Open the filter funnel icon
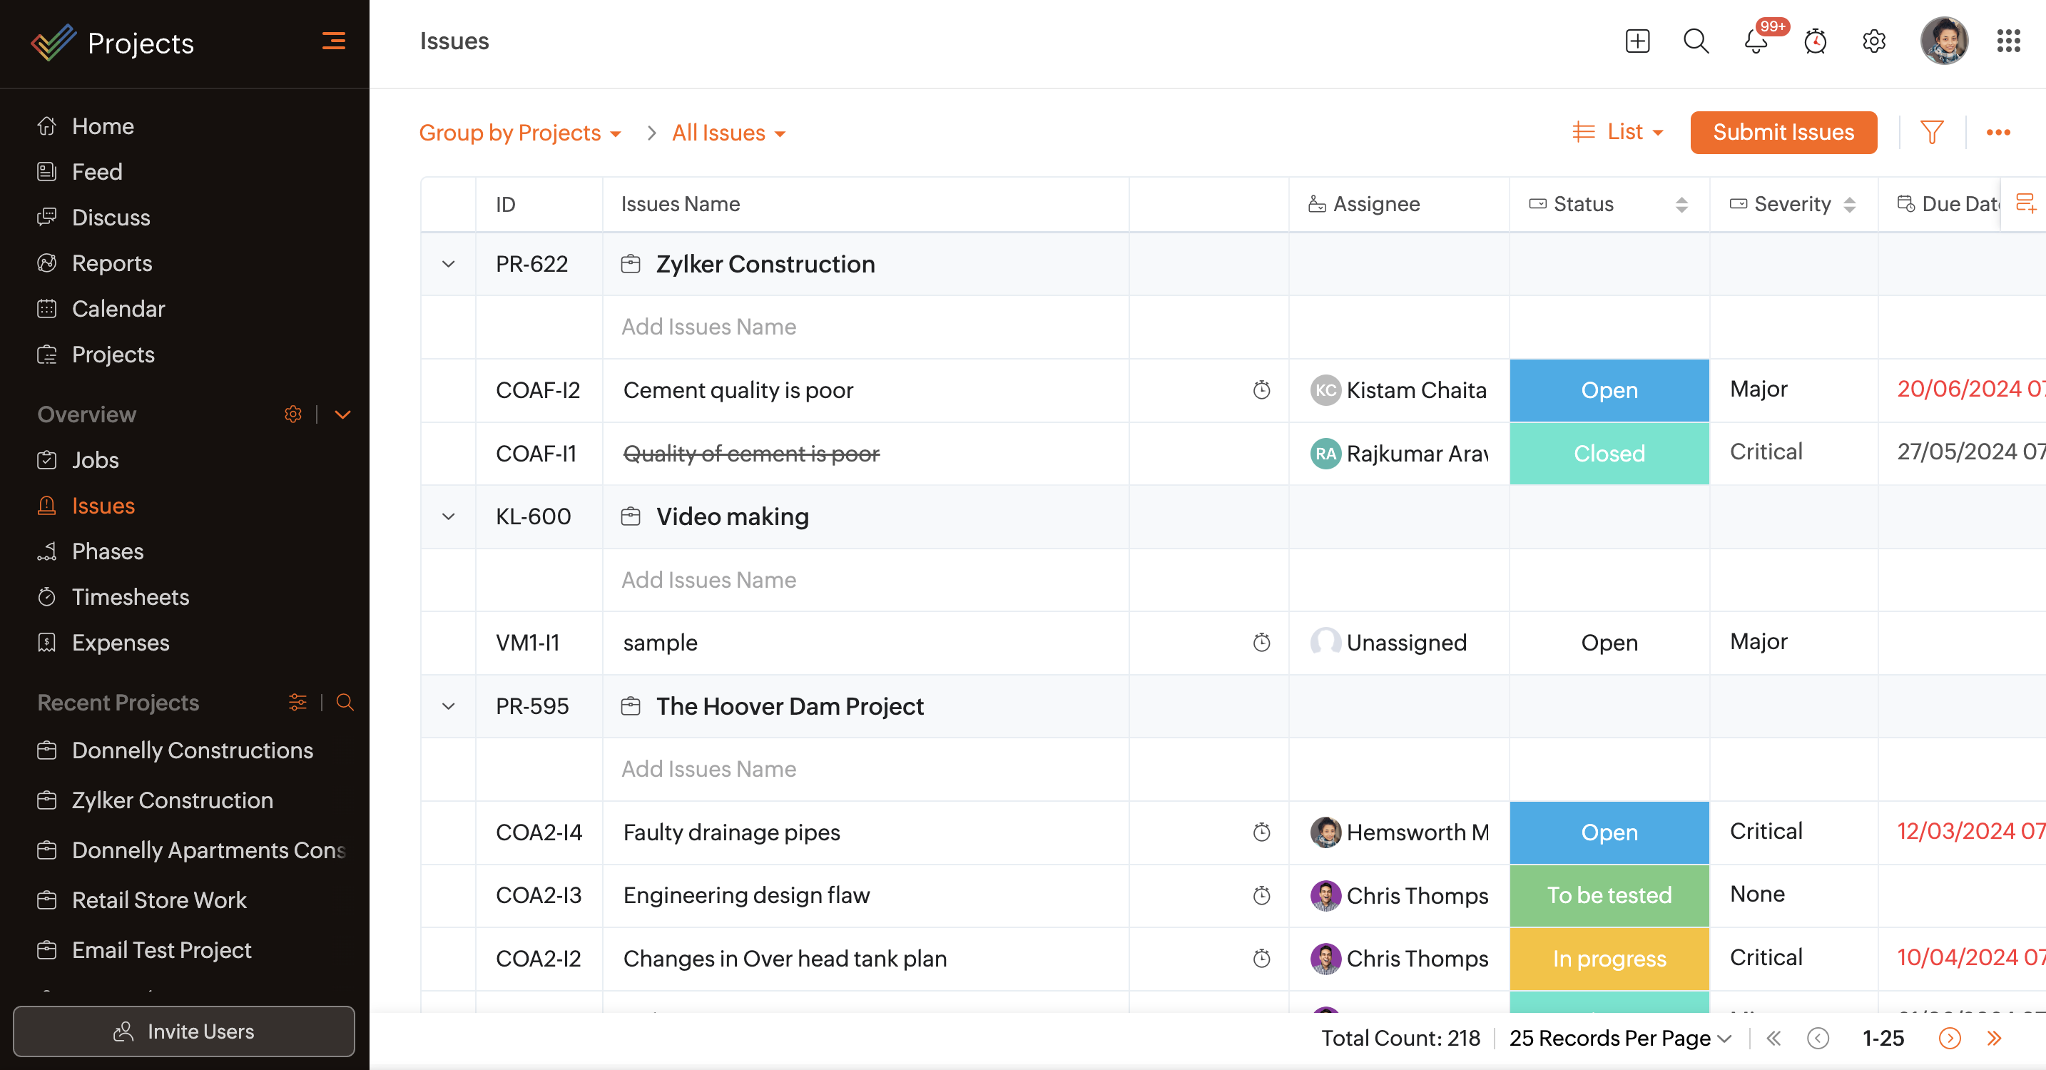The width and height of the screenshot is (2046, 1070). click(x=1932, y=132)
